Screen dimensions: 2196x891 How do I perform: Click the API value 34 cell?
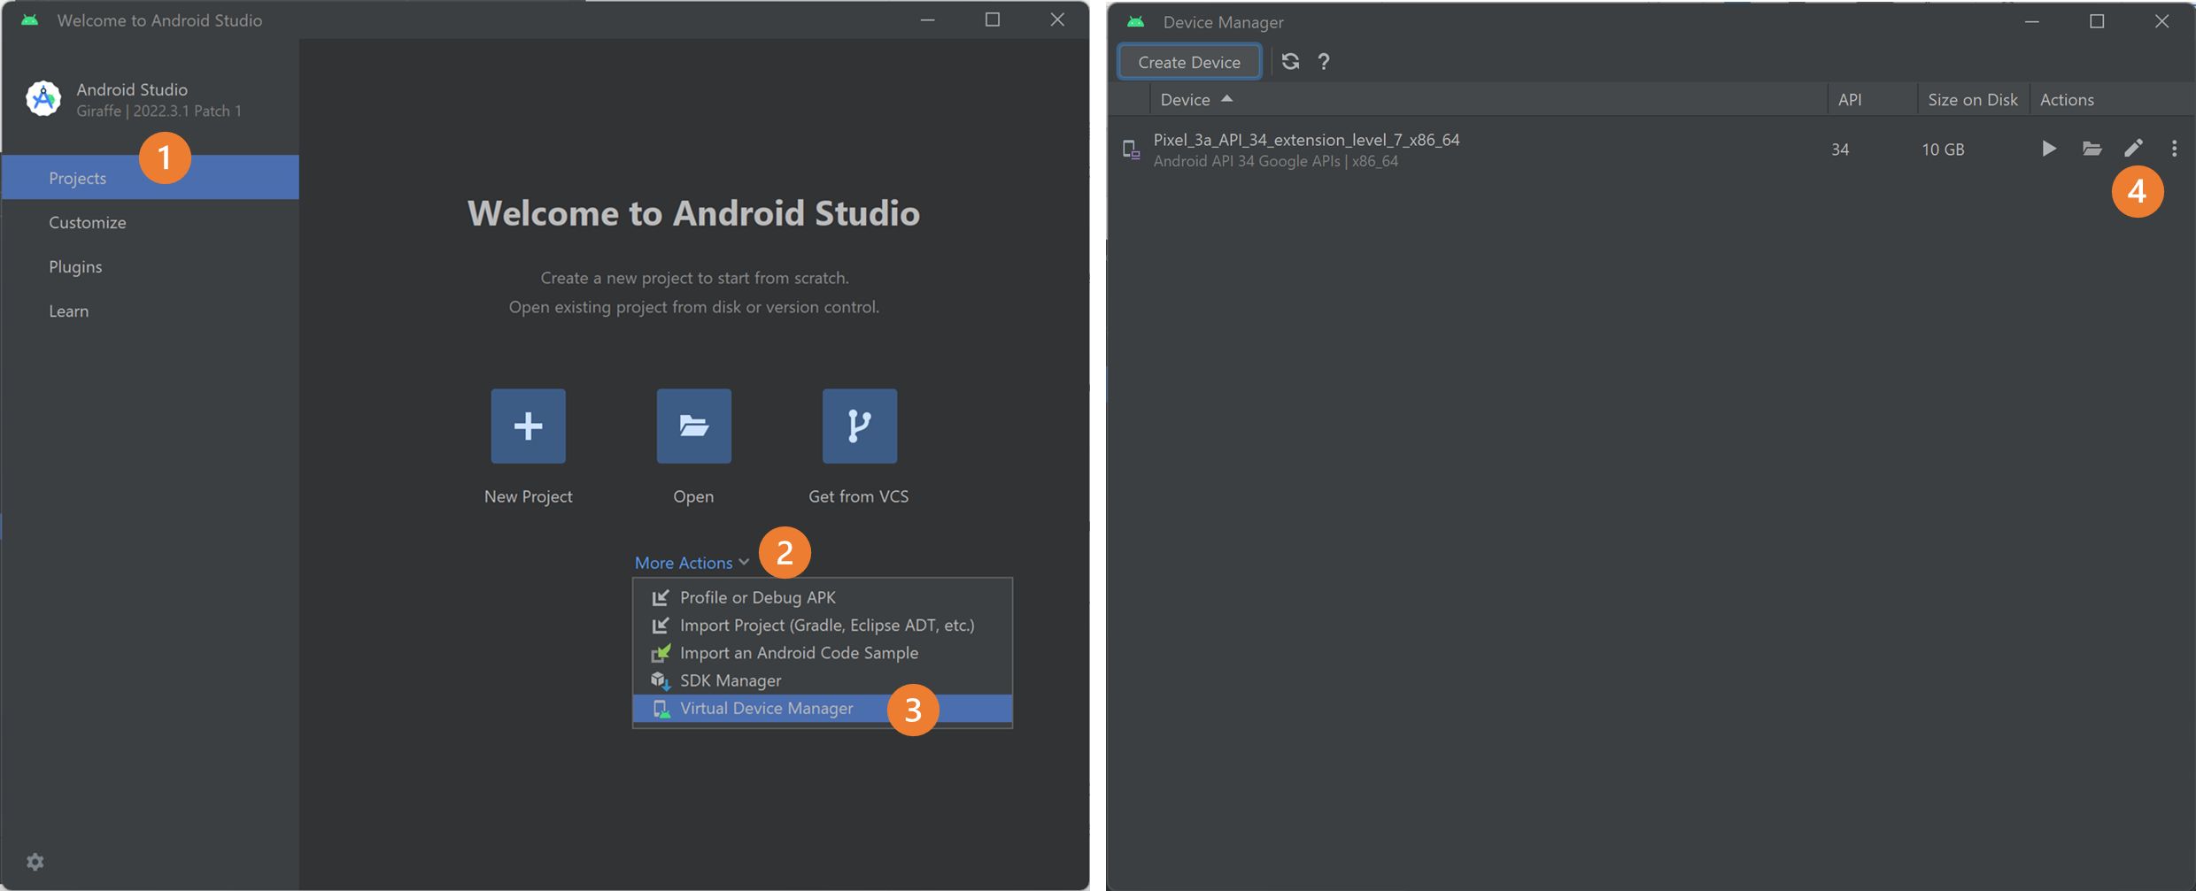point(1840,150)
